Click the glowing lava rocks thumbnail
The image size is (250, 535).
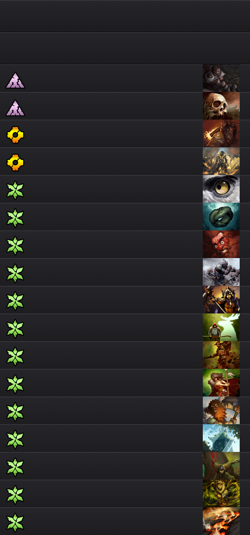coord(221,521)
